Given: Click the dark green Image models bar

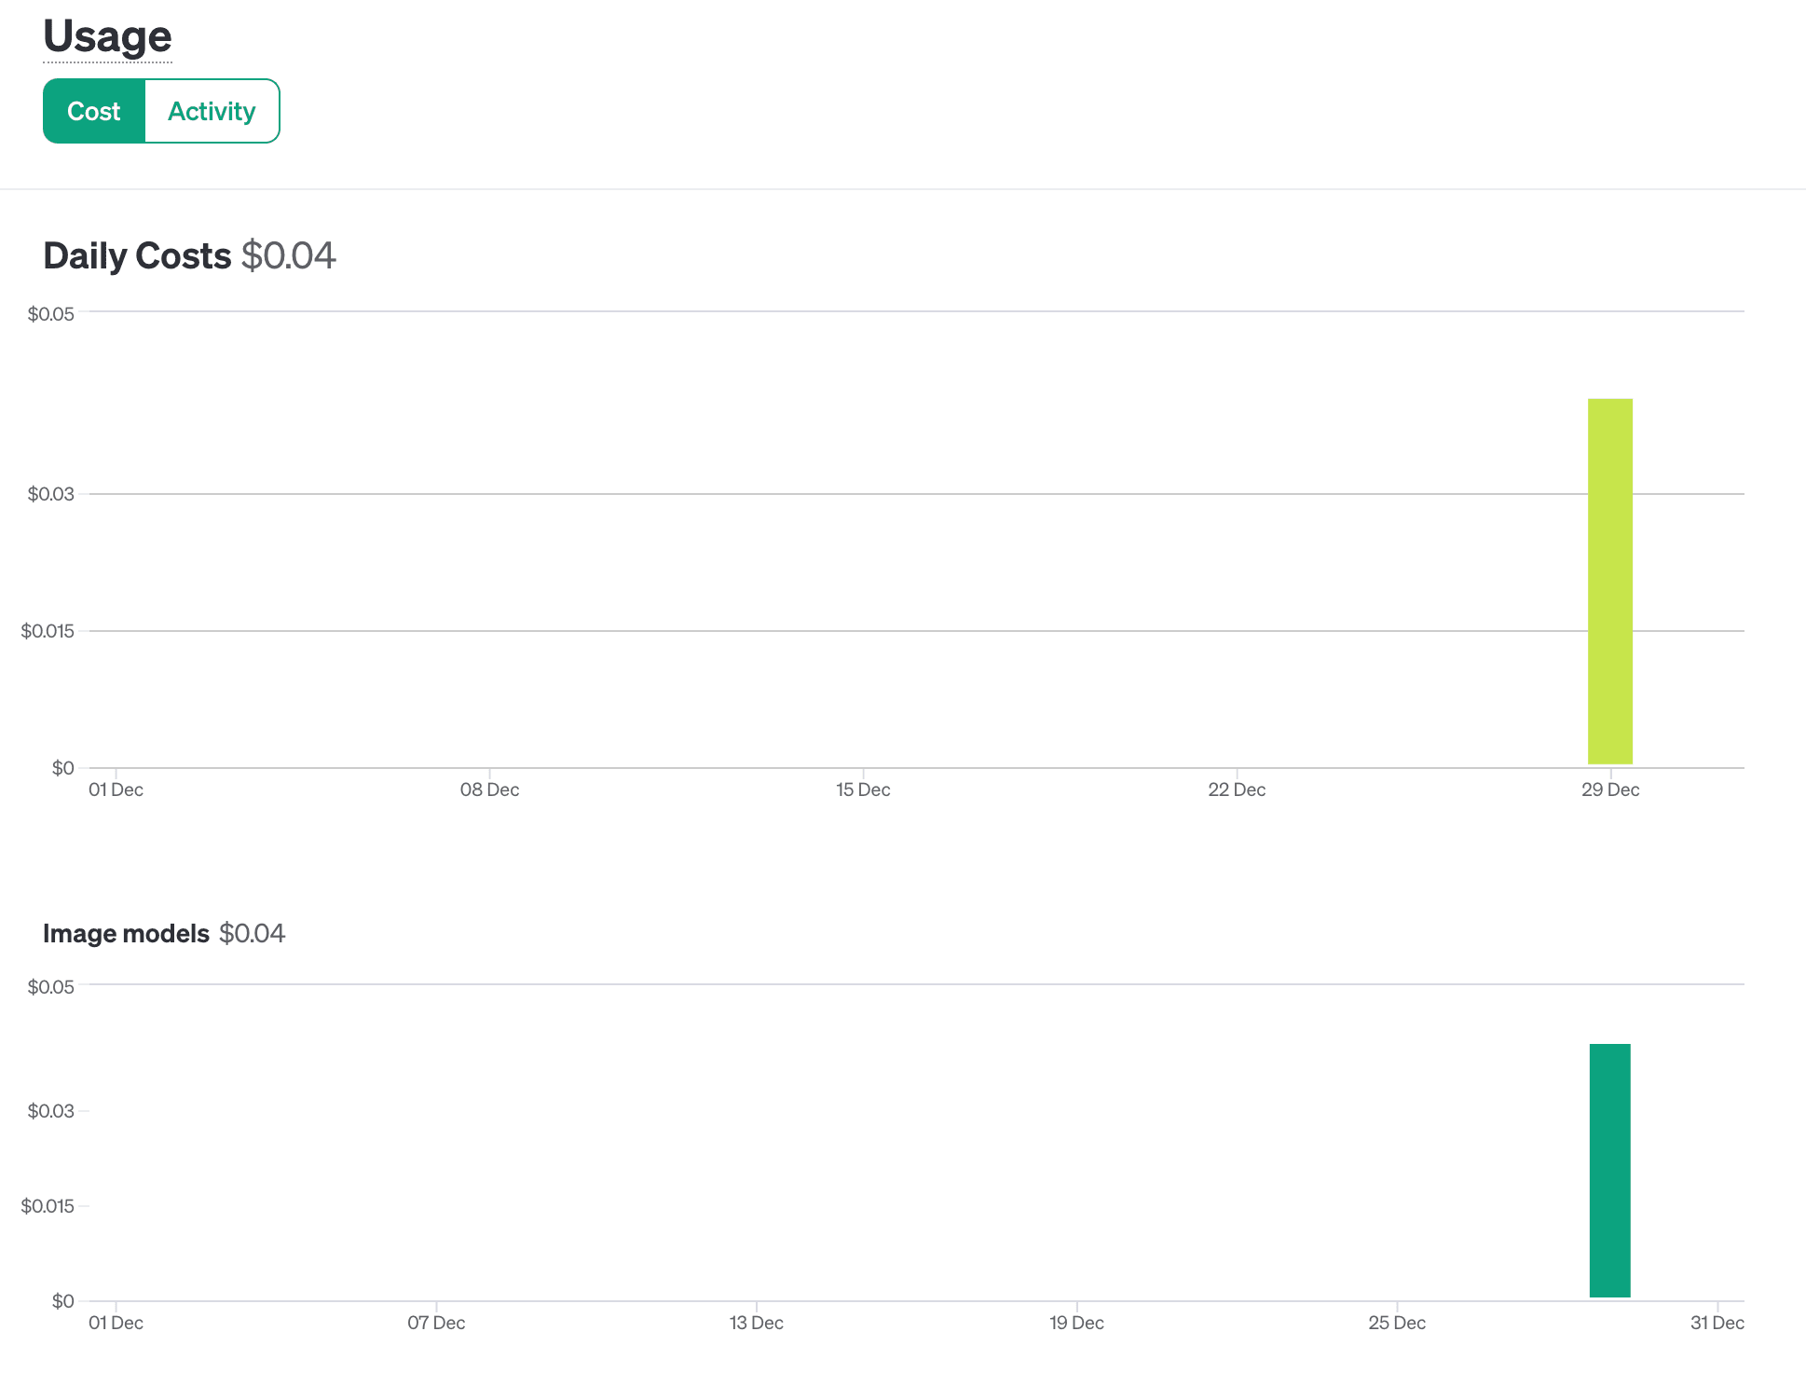Looking at the screenshot, I should (1610, 1170).
